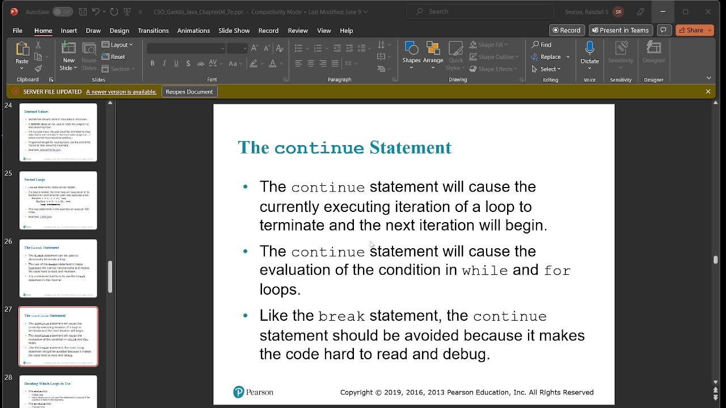The width and height of the screenshot is (726, 408).
Task: Open the font size combo box
Action: coord(237,48)
